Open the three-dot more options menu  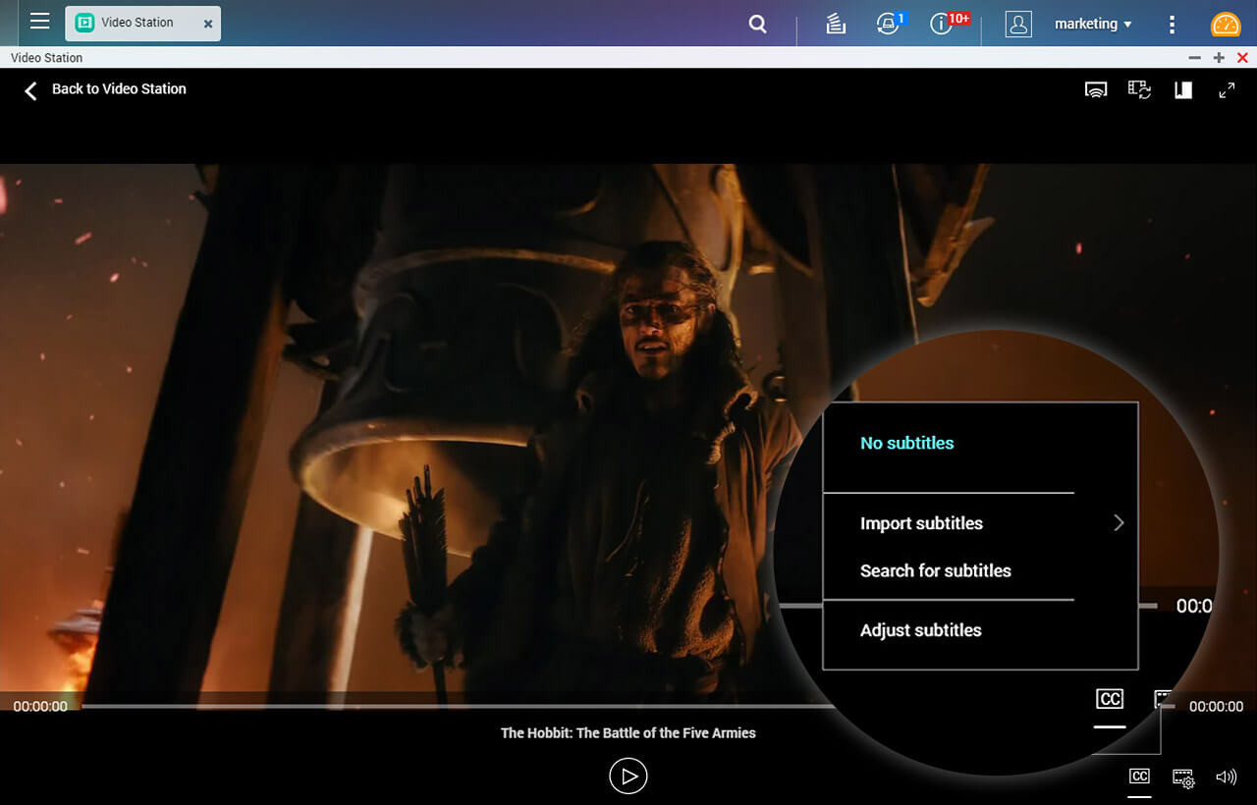pyautogui.click(x=1172, y=24)
